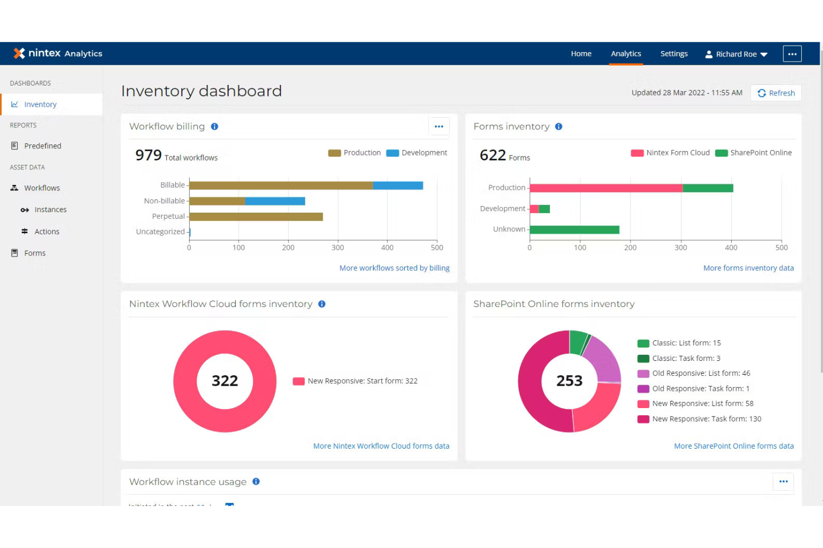Select New Responsive: Start form: 322 legend
The image size is (823, 548).
pos(355,381)
